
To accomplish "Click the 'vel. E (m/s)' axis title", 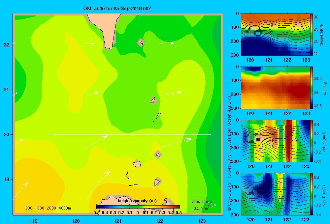I will click(324, 195).
